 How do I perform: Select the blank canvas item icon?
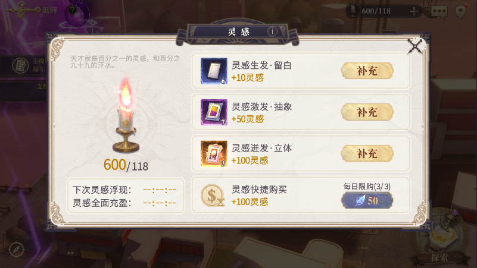pyautogui.click(x=214, y=71)
